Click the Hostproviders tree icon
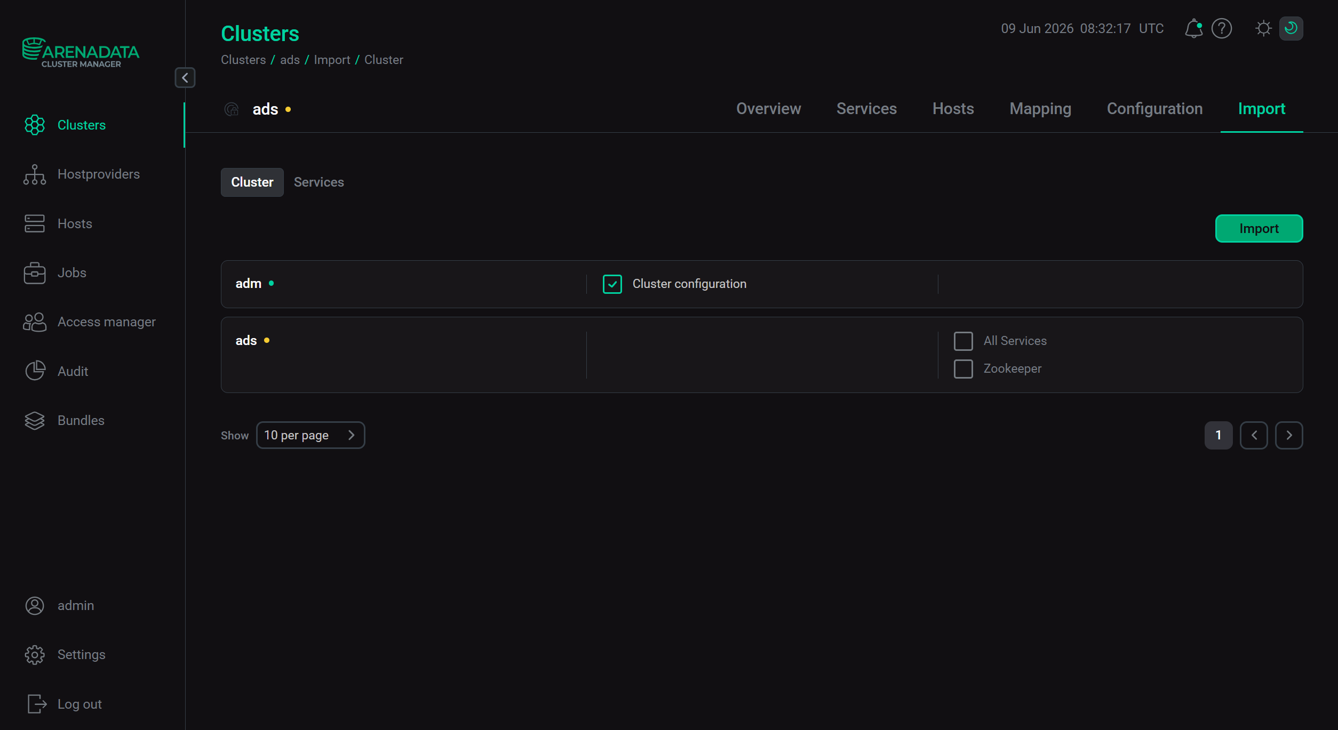Image resolution: width=1338 pixels, height=730 pixels. click(35, 174)
